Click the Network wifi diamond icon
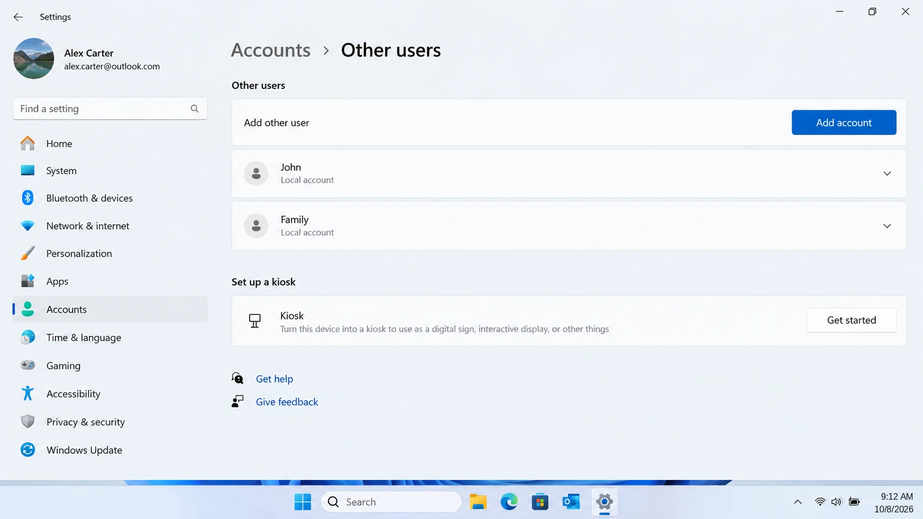Viewport: 923px width, 519px height. 28,226
